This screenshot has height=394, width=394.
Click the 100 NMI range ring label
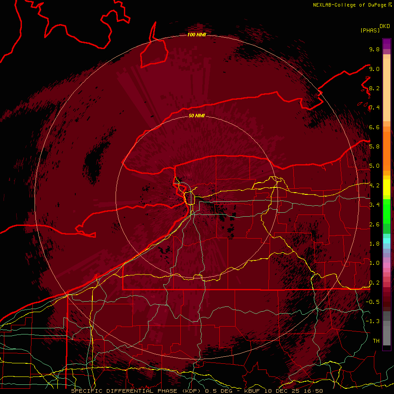click(197, 35)
